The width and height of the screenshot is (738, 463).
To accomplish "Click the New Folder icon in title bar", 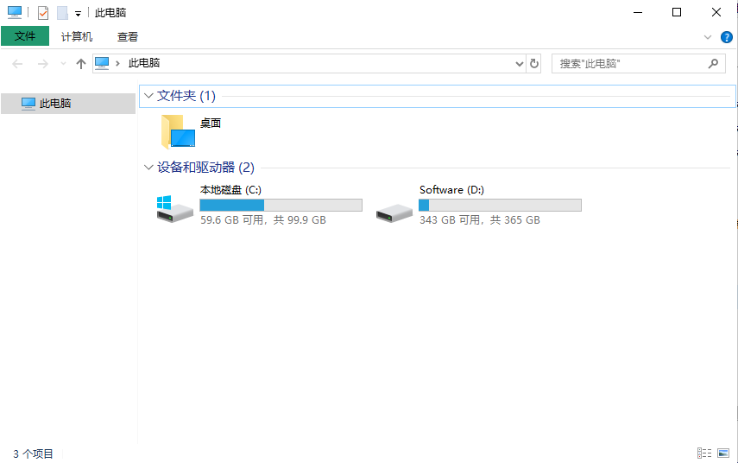I will click(63, 13).
